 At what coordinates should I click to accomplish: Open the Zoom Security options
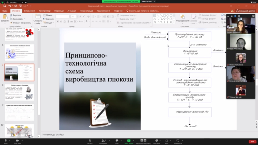(90, 140)
